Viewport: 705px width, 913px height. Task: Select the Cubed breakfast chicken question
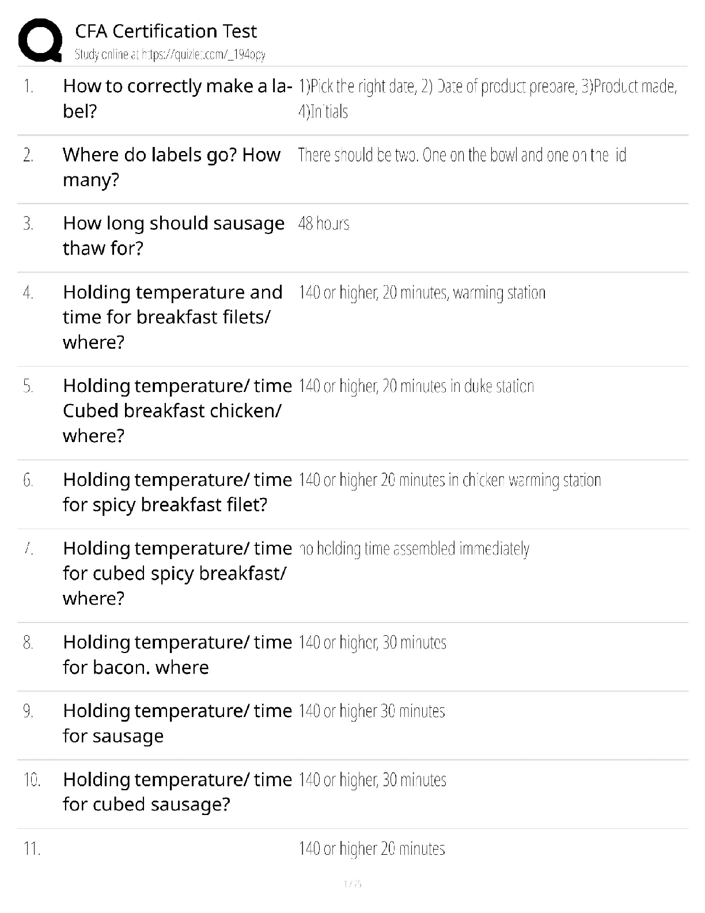[x=177, y=410]
